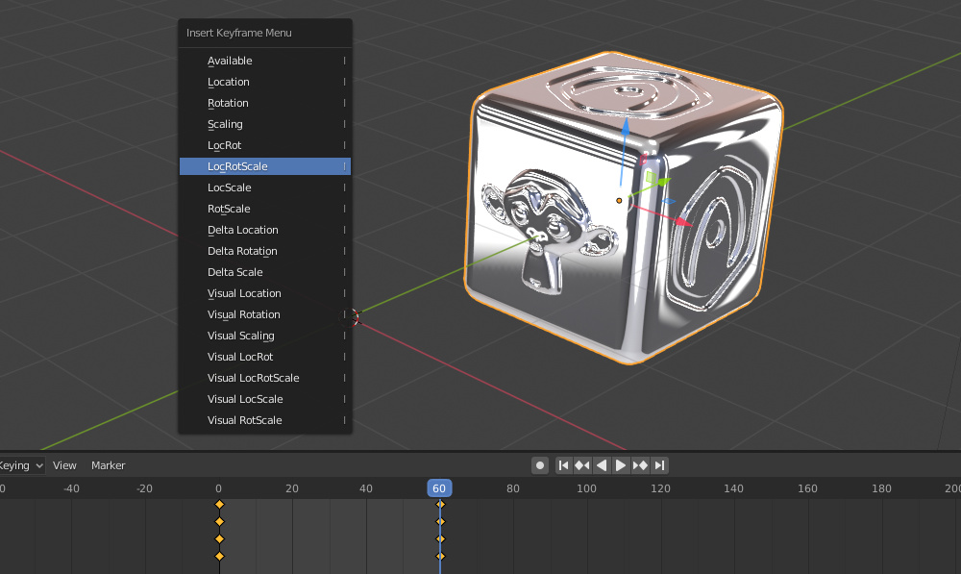The width and height of the screenshot is (961, 574).
Task: Click the playhead at frame 60
Action: tap(439, 488)
